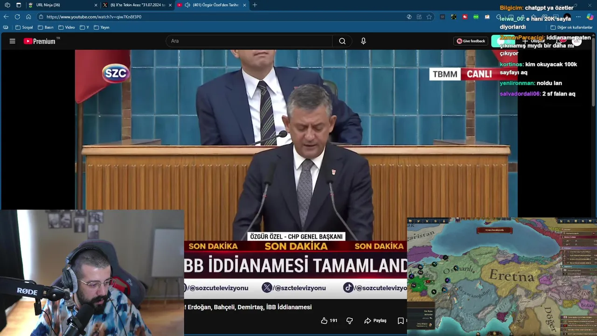Like the video thumbs-up 191
597x336 pixels.
tap(329, 321)
